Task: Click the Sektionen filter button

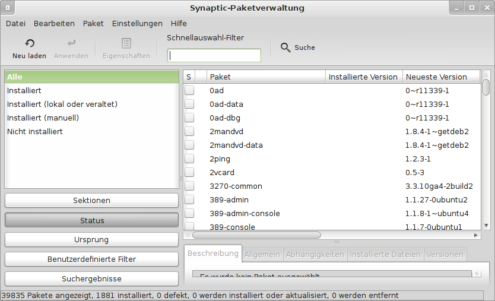Action: (91, 201)
